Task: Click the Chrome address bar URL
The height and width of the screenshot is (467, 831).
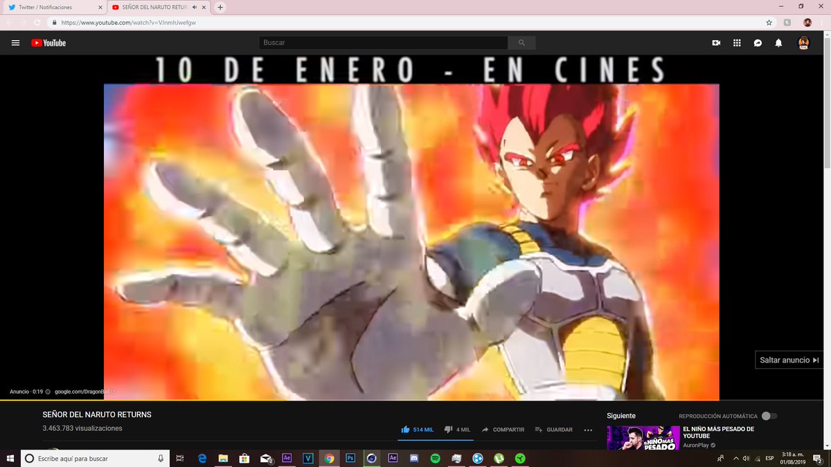Action: 130,22
